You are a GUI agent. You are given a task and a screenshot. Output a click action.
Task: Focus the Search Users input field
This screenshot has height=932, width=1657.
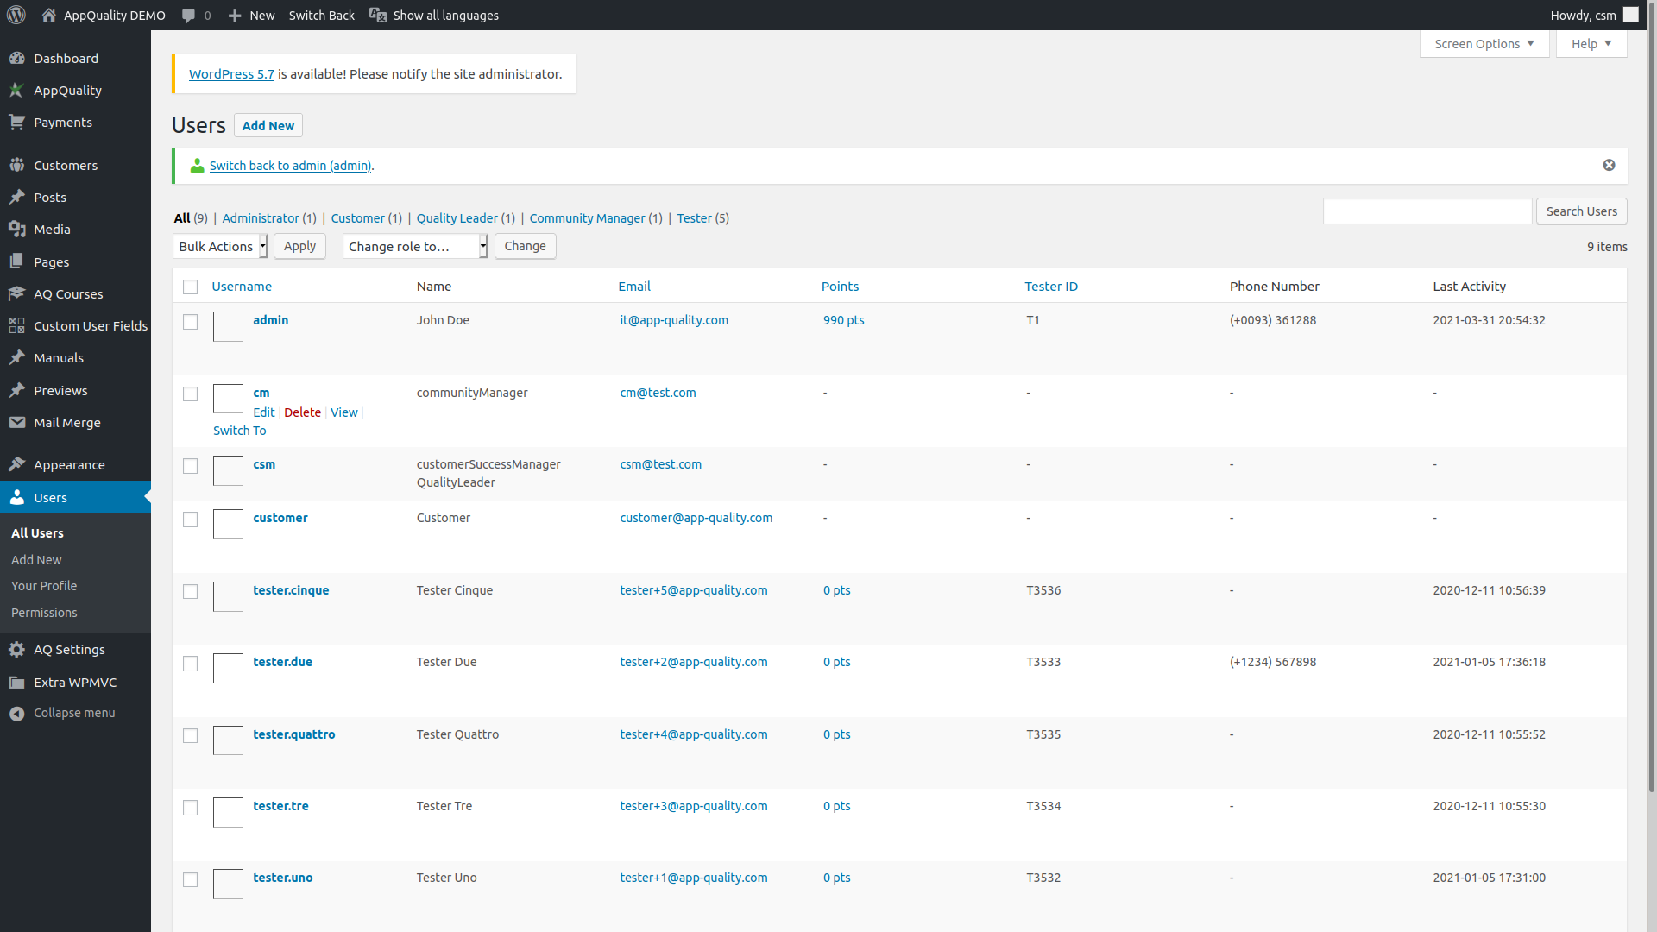point(1427,211)
